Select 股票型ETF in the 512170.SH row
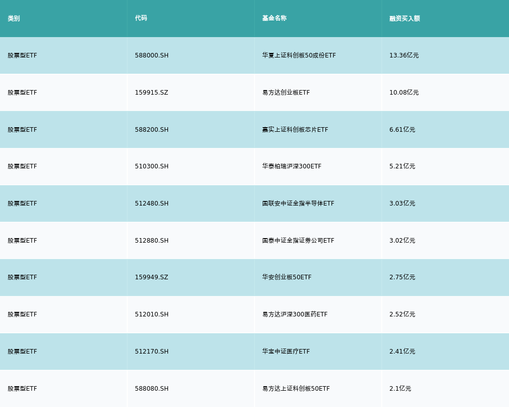509x407 pixels. pyautogui.click(x=22, y=352)
